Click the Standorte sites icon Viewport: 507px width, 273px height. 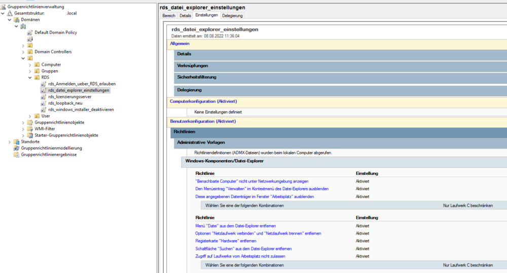pyautogui.click(x=17, y=142)
